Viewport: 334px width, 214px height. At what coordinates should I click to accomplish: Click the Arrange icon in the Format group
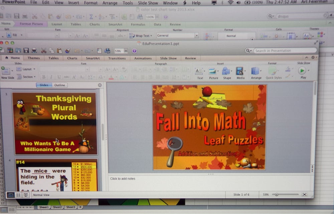255,71
